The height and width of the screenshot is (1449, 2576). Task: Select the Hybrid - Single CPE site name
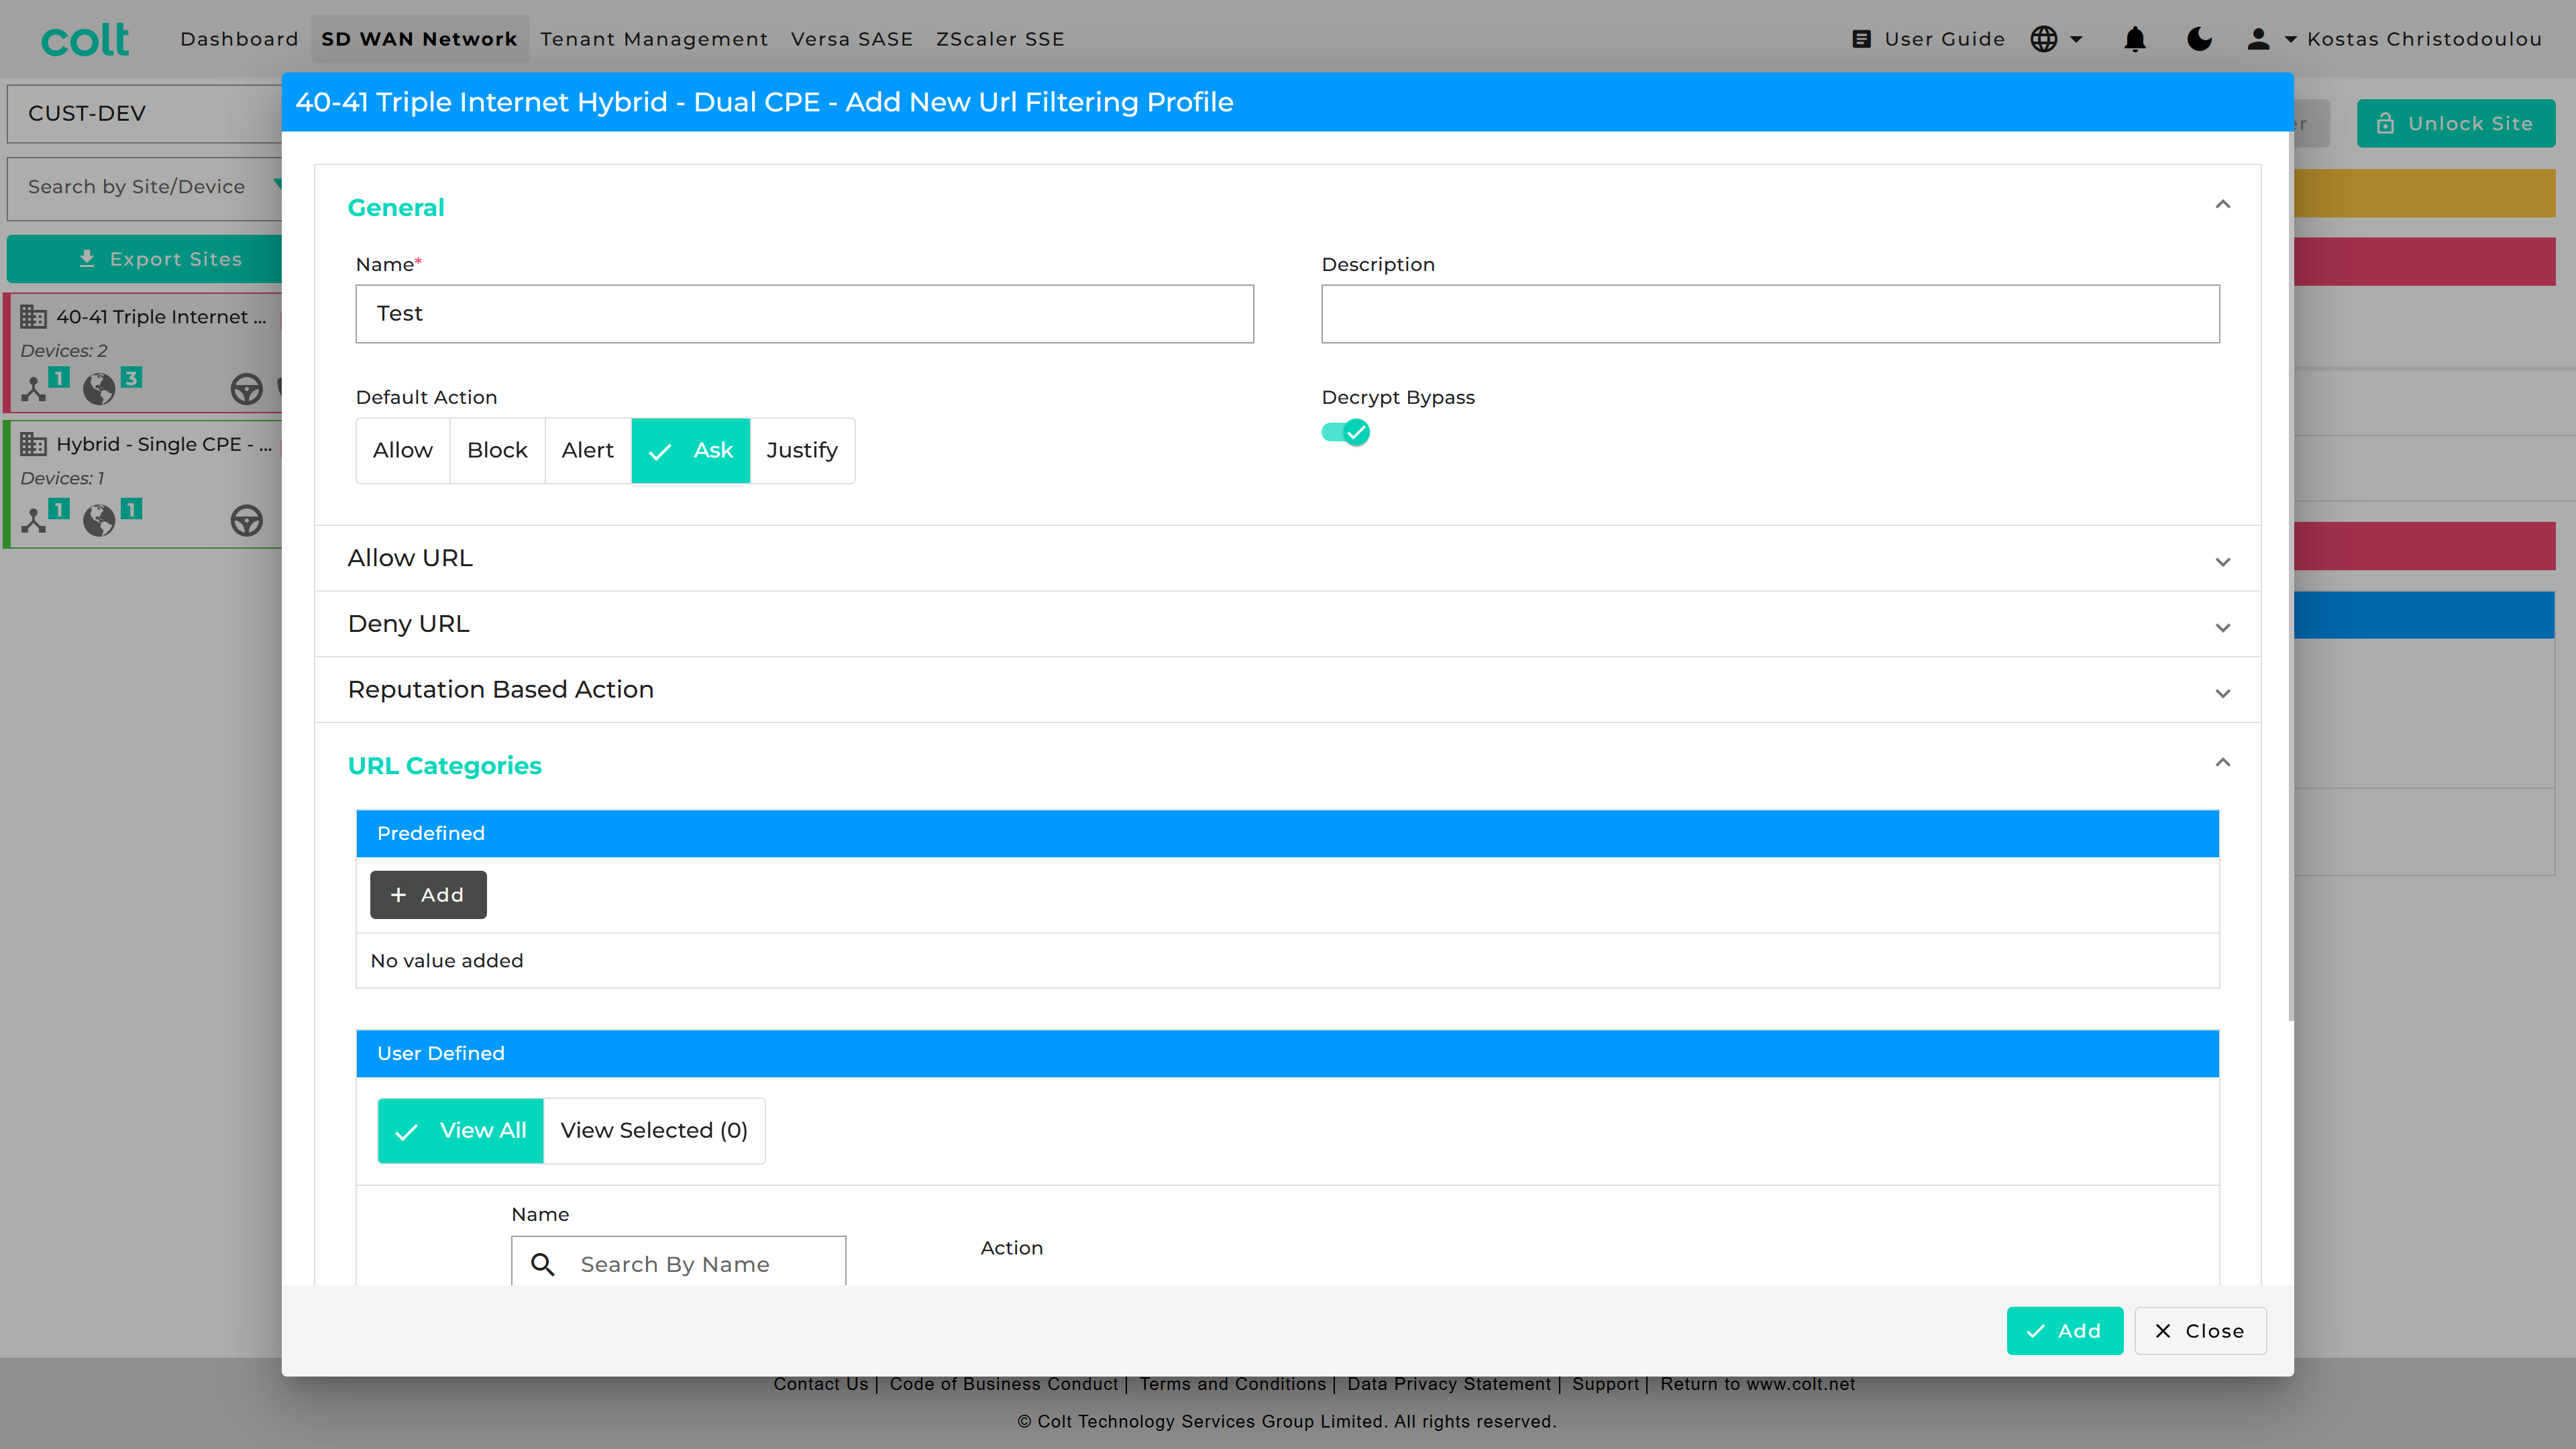tap(164, 444)
